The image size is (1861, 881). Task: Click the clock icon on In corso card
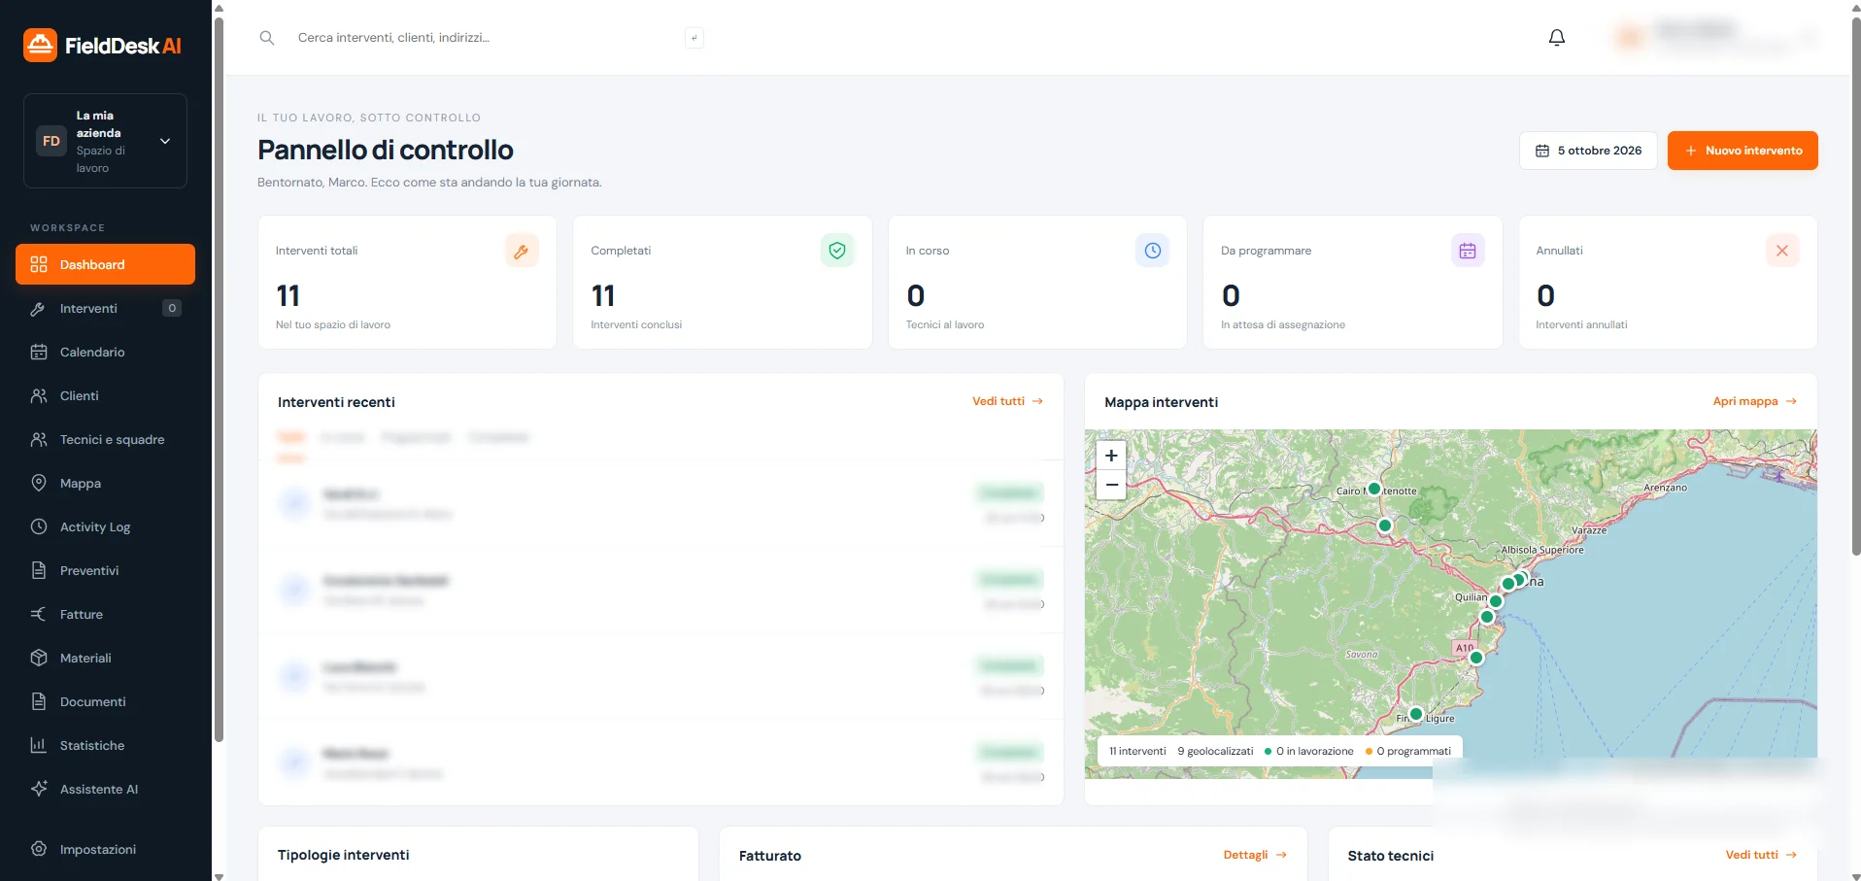(x=1152, y=251)
